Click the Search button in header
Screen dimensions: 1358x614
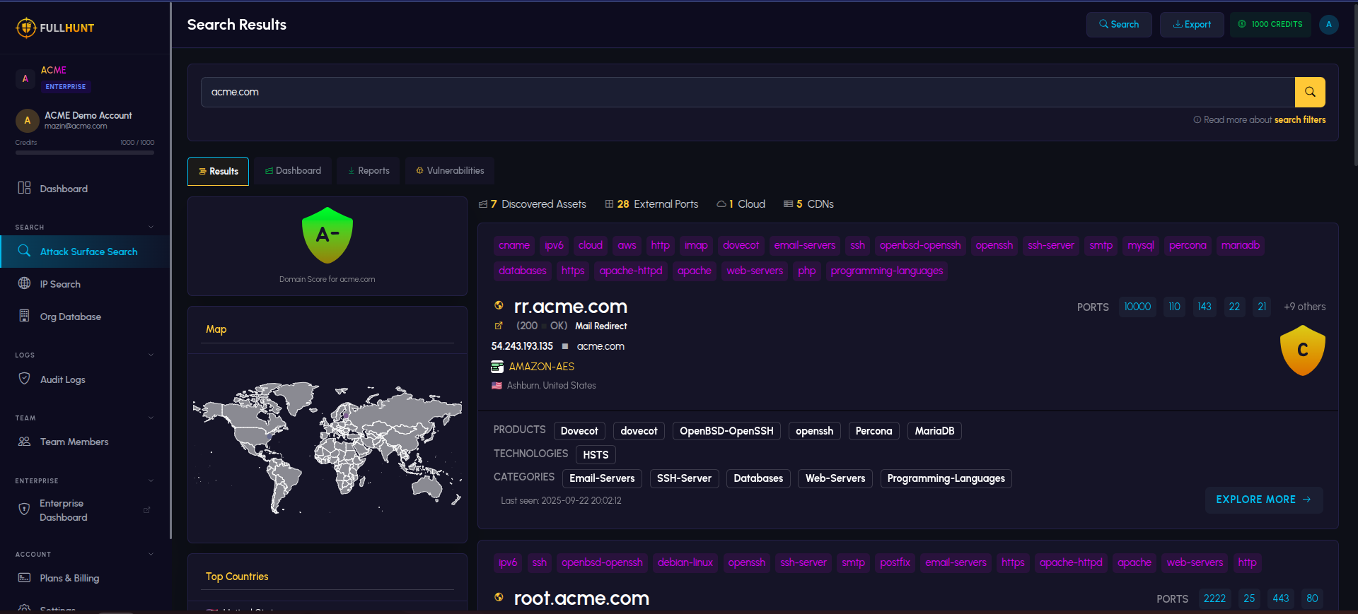(x=1119, y=25)
